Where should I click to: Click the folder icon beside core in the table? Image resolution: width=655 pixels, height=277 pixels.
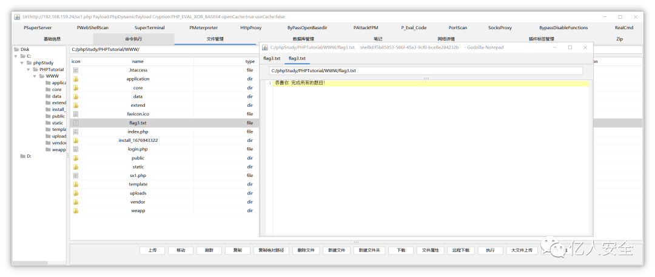coord(76,88)
